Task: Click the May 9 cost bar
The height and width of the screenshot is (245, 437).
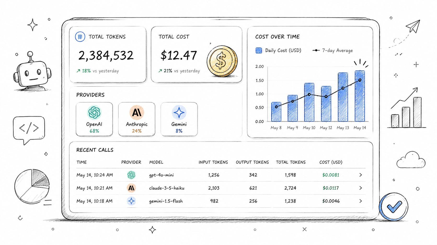Action: (292, 108)
